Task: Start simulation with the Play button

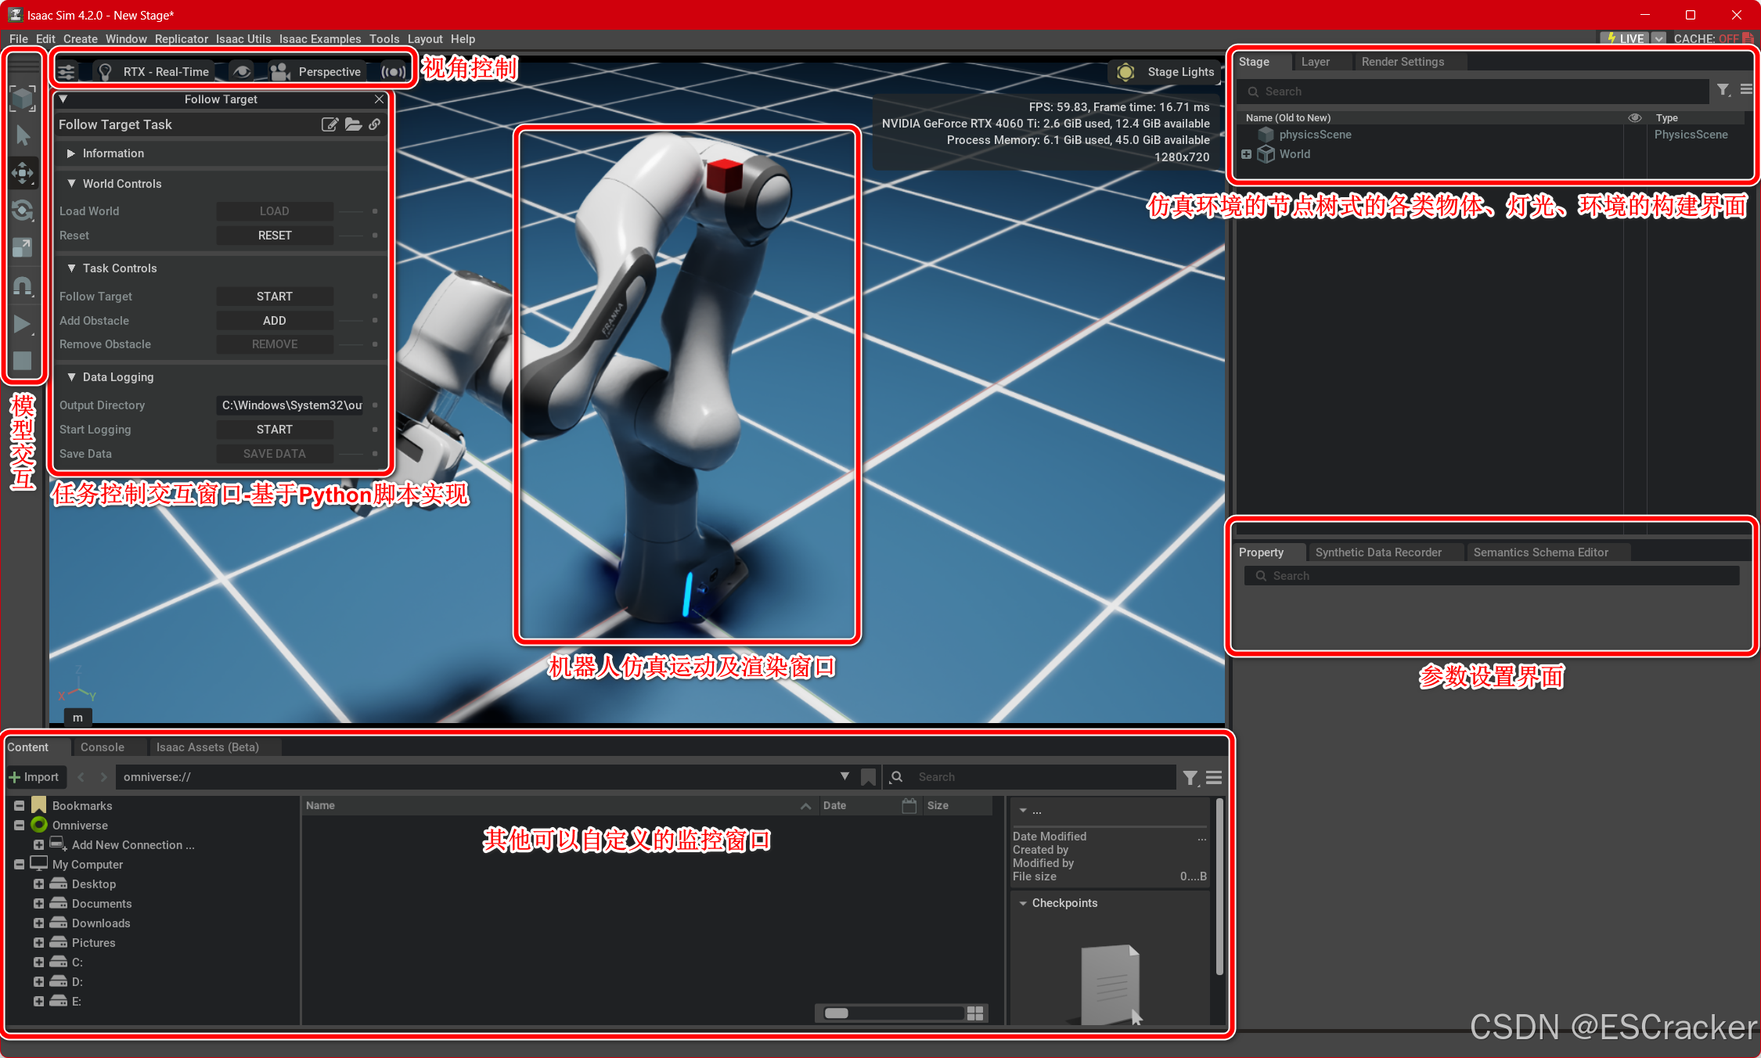Action: tap(23, 324)
